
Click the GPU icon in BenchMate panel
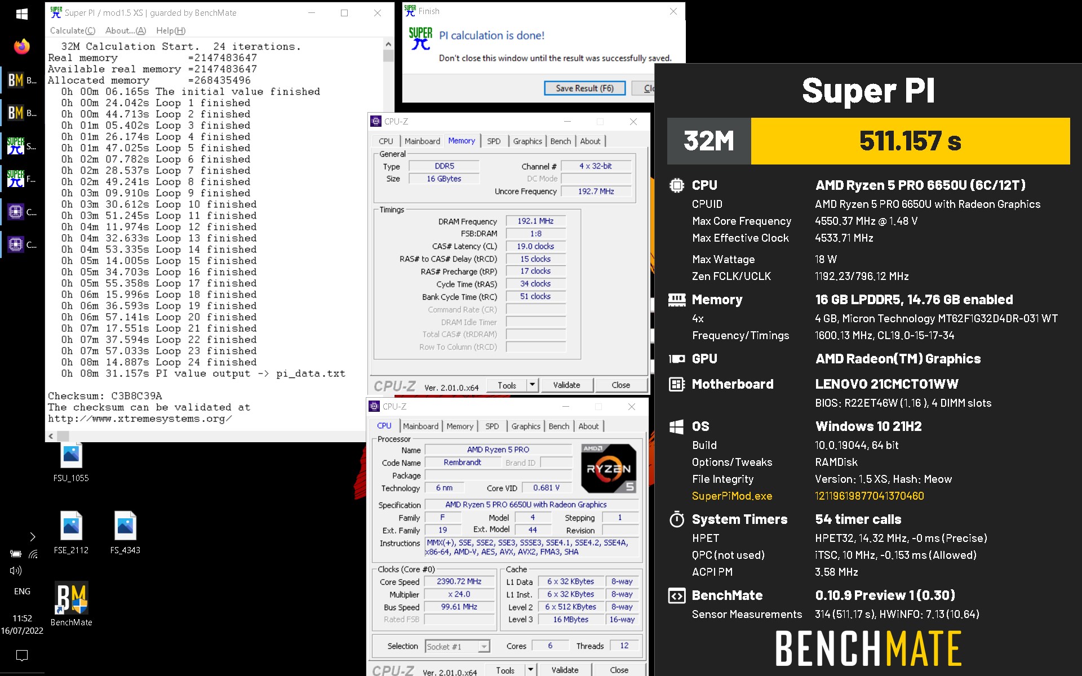pos(676,359)
